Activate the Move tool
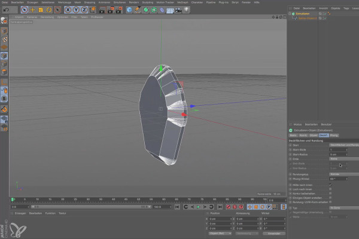 [32, 10]
